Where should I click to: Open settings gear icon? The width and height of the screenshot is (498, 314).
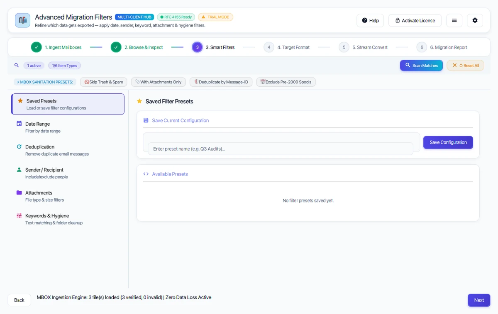pyautogui.click(x=475, y=20)
